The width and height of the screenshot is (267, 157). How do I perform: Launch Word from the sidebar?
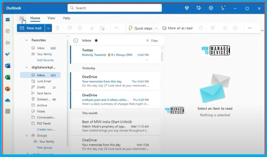[x=8, y=66]
